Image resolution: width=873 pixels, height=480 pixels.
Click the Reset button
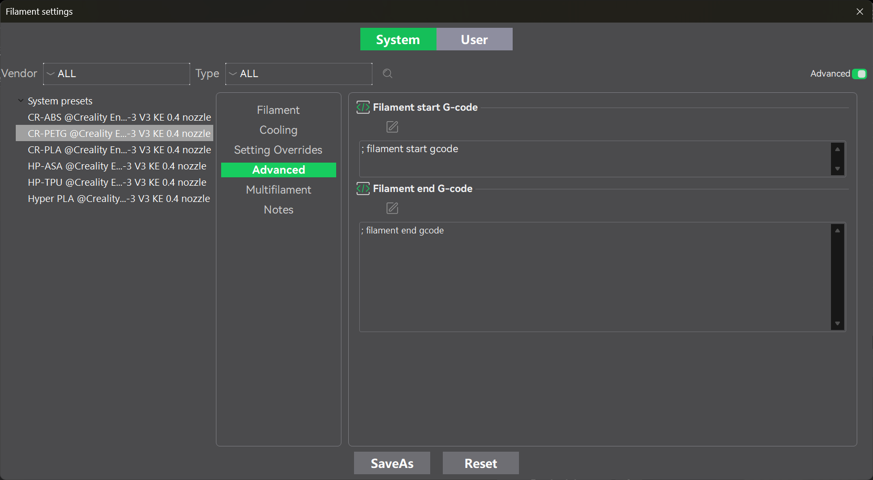(x=481, y=463)
